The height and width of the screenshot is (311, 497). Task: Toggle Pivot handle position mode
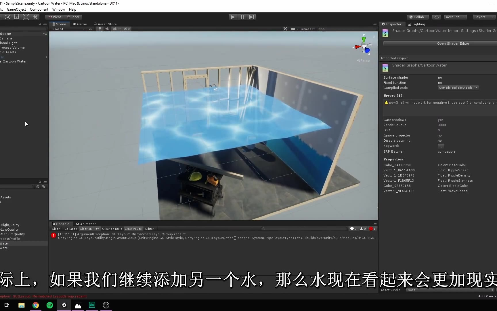(x=55, y=17)
